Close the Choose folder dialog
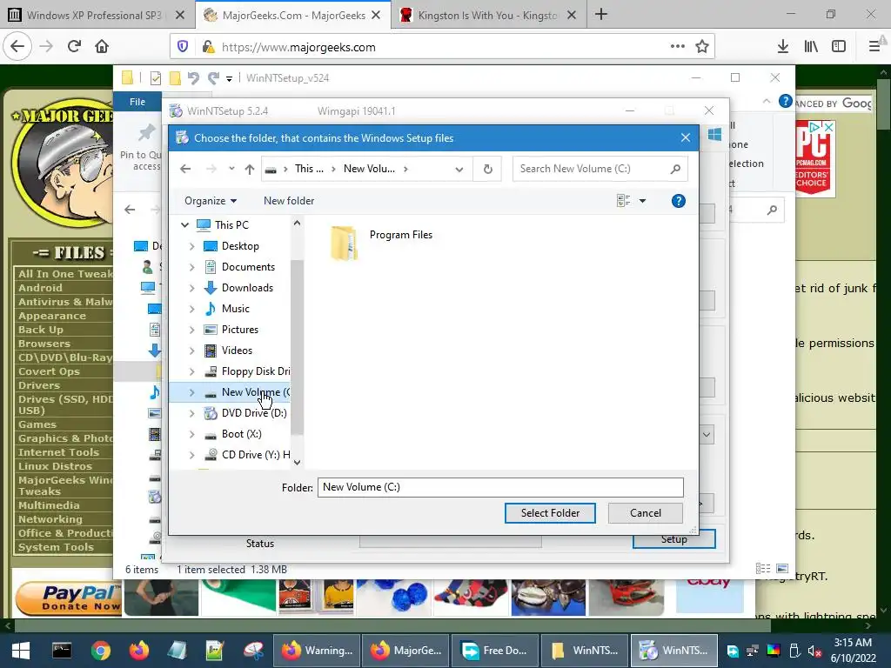891x668 pixels. click(686, 138)
